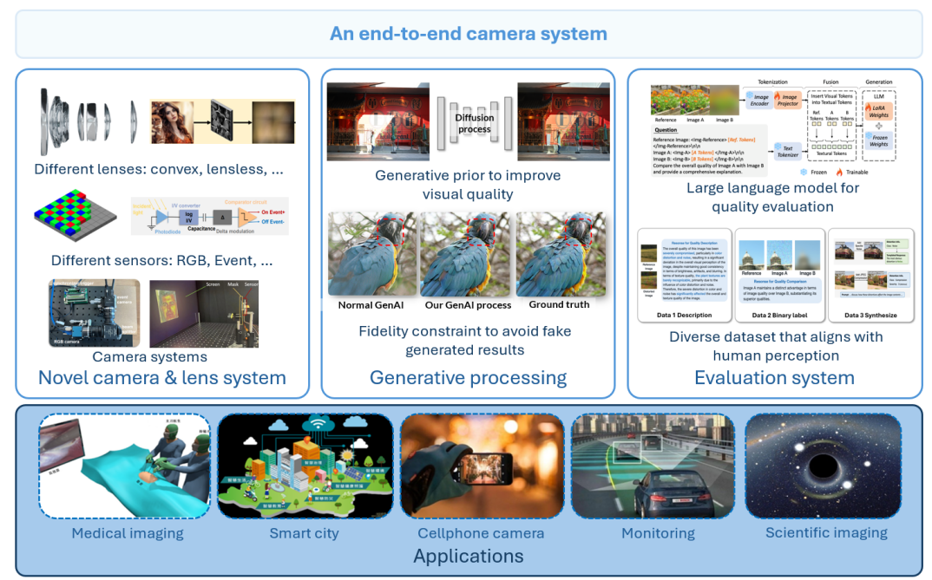Click the 'Our GenAI process' label

click(x=468, y=305)
